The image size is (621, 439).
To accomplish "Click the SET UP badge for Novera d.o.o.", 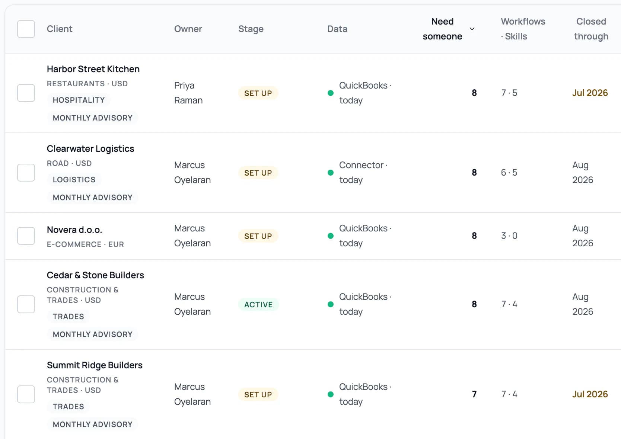I will (x=258, y=236).
